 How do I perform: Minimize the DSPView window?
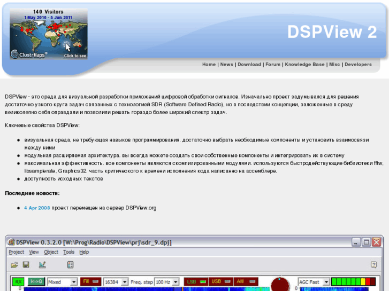(356, 242)
